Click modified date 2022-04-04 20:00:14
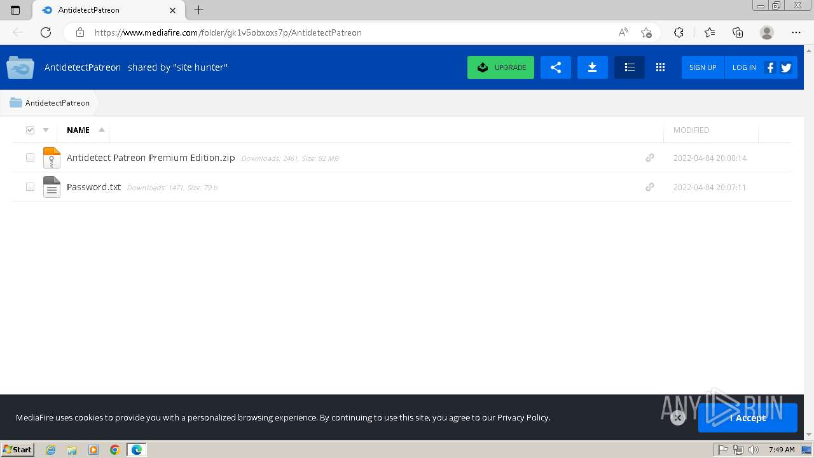 710,158
